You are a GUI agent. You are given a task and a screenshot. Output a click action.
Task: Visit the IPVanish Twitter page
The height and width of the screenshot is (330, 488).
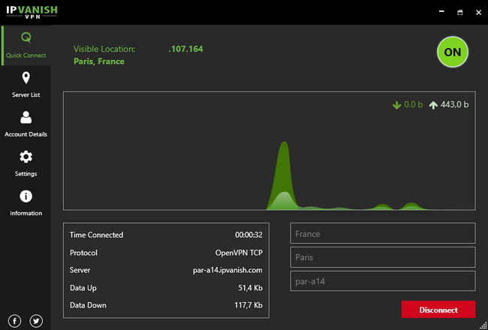pos(36,321)
